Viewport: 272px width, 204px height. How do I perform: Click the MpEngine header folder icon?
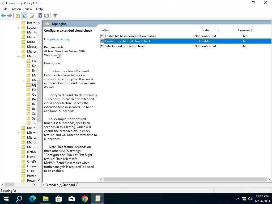click(x=47, y=24)
